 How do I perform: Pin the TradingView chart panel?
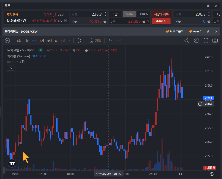(208, 31)
